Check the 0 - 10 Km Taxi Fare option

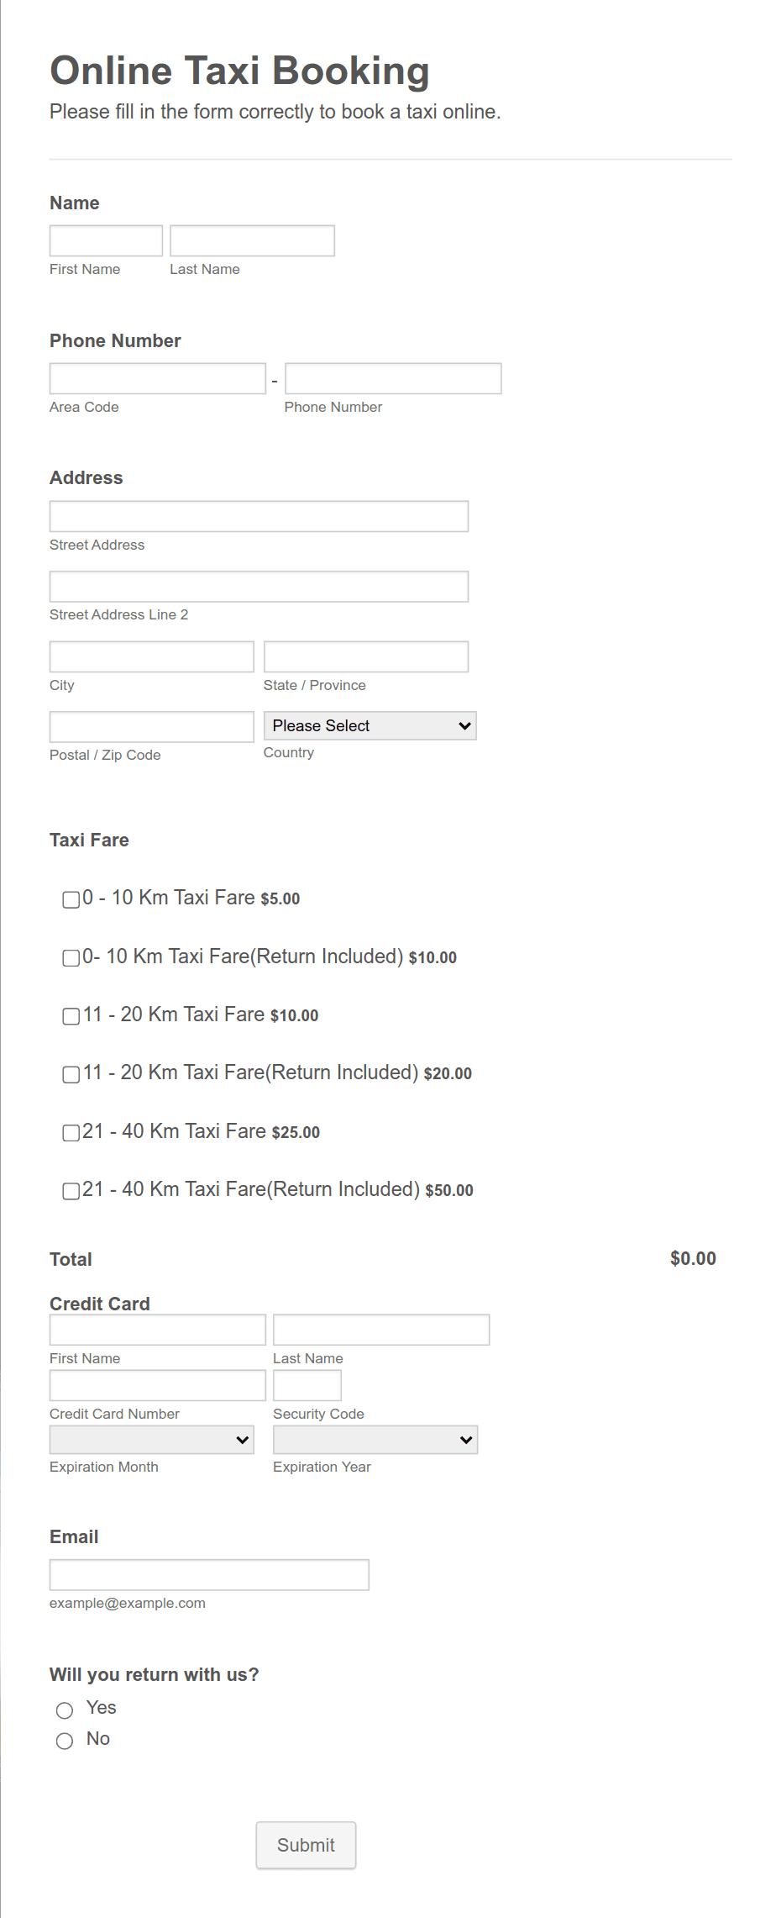(71, 899)
